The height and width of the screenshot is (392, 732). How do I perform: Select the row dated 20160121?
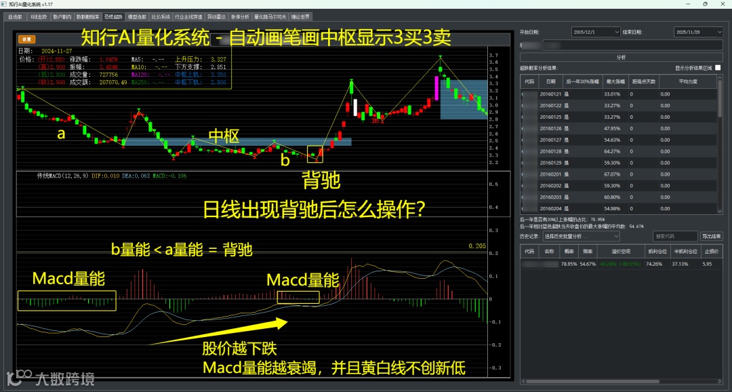click(619, 94)
